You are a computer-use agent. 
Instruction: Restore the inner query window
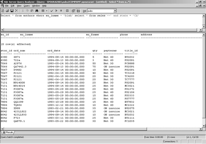point(200,6)
